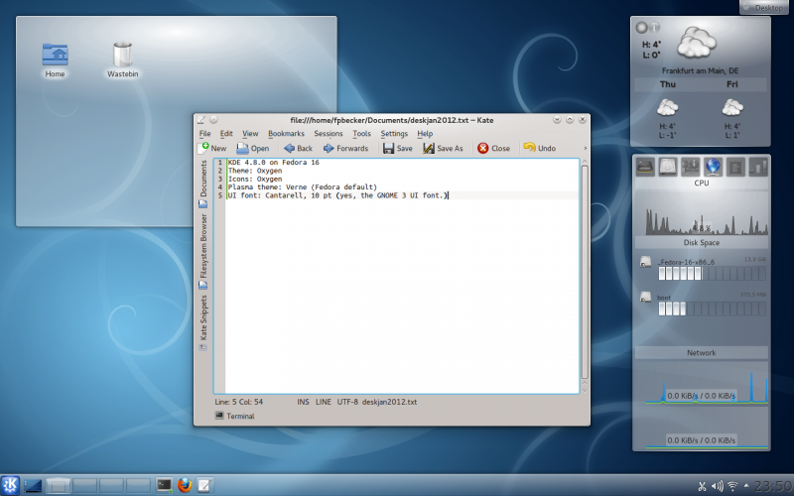Click the blue desktop icon beside the KDE launcher
Screen dimensions: 794x496
click(32, 486)
